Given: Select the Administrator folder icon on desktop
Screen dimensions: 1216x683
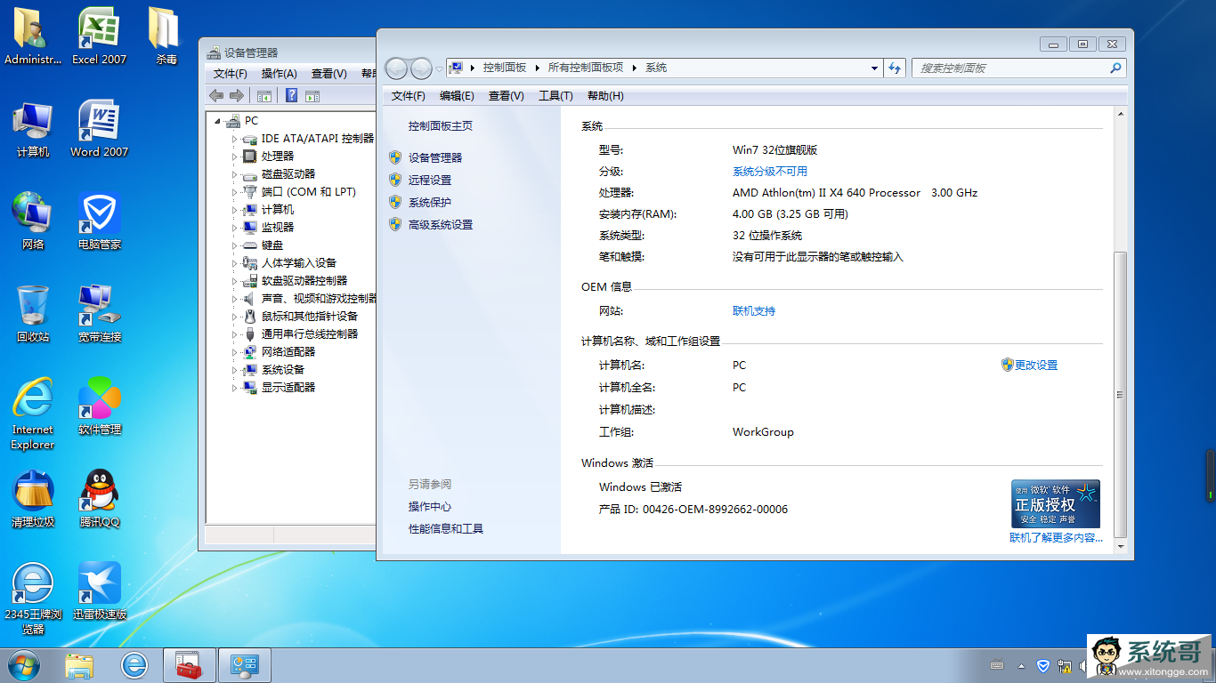Looking at the screenshot, I should pos(33,36).
